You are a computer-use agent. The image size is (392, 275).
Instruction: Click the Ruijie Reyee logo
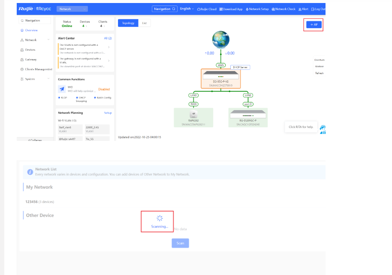[x=35, y=9]
